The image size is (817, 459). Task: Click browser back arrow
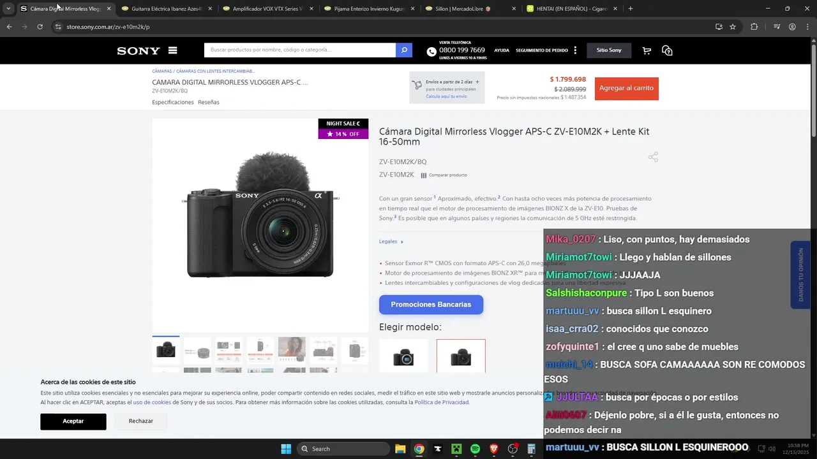click(x=9, y=27)
